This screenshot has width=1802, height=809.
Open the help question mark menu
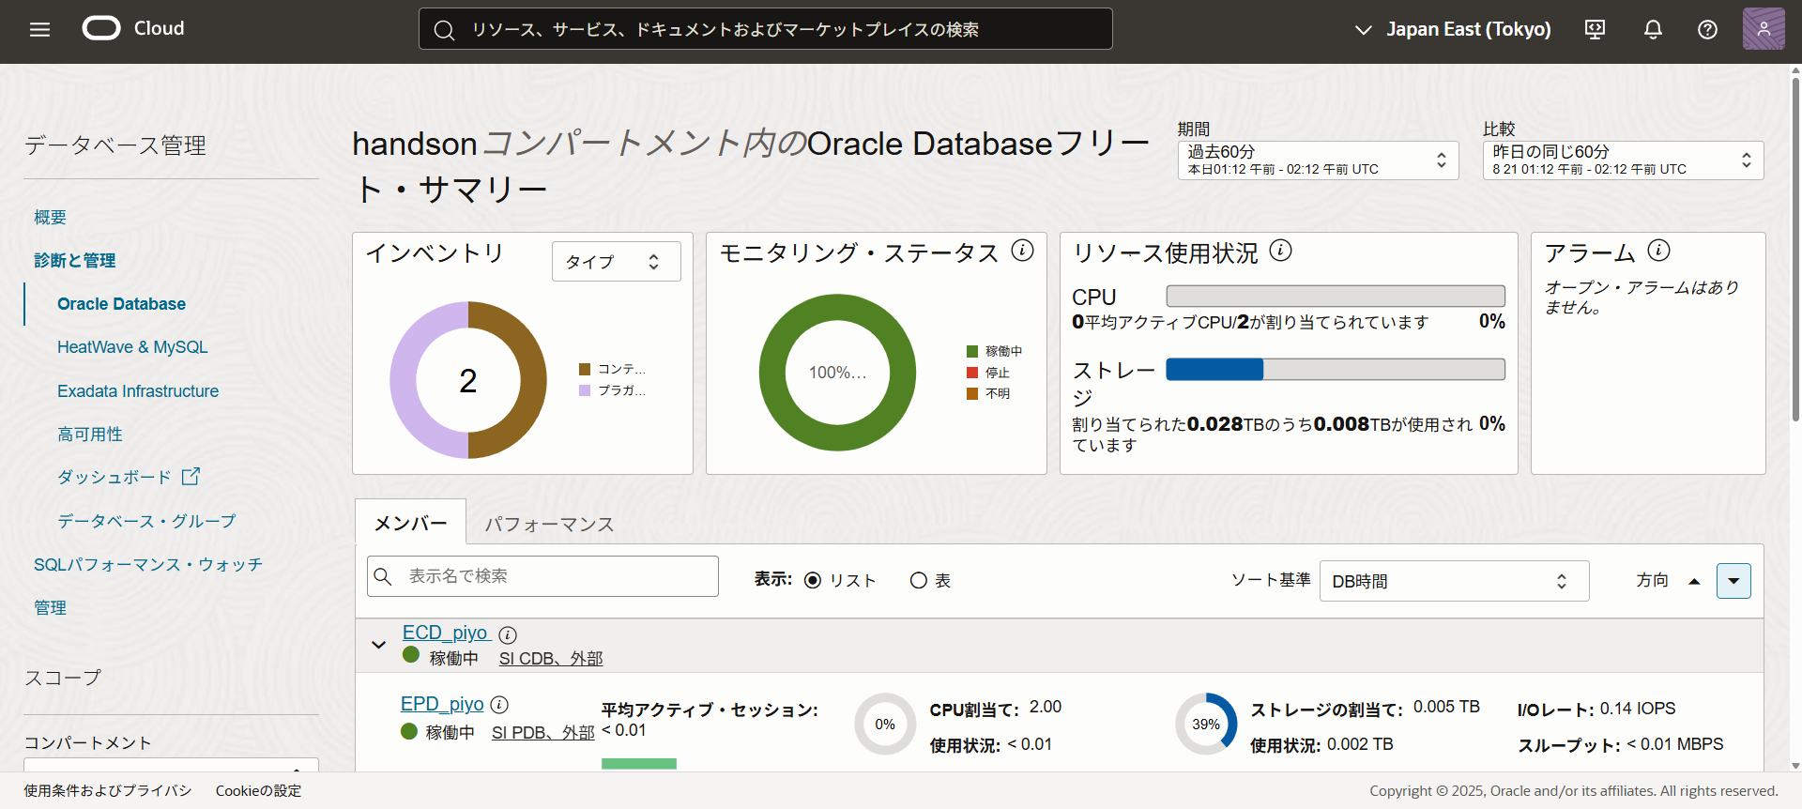pos(1707,29)
